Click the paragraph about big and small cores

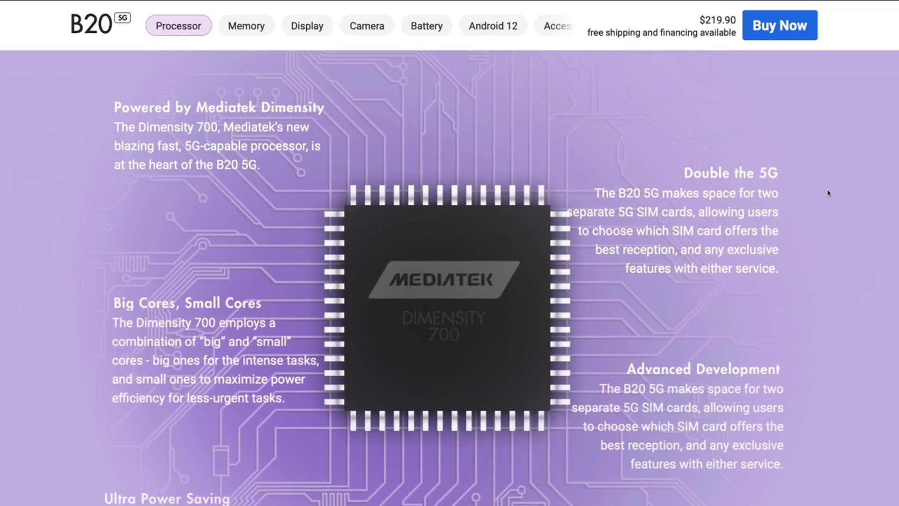click(x=215, y=360)
